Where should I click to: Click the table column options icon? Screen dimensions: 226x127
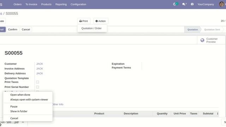click(x=218, y=114)
